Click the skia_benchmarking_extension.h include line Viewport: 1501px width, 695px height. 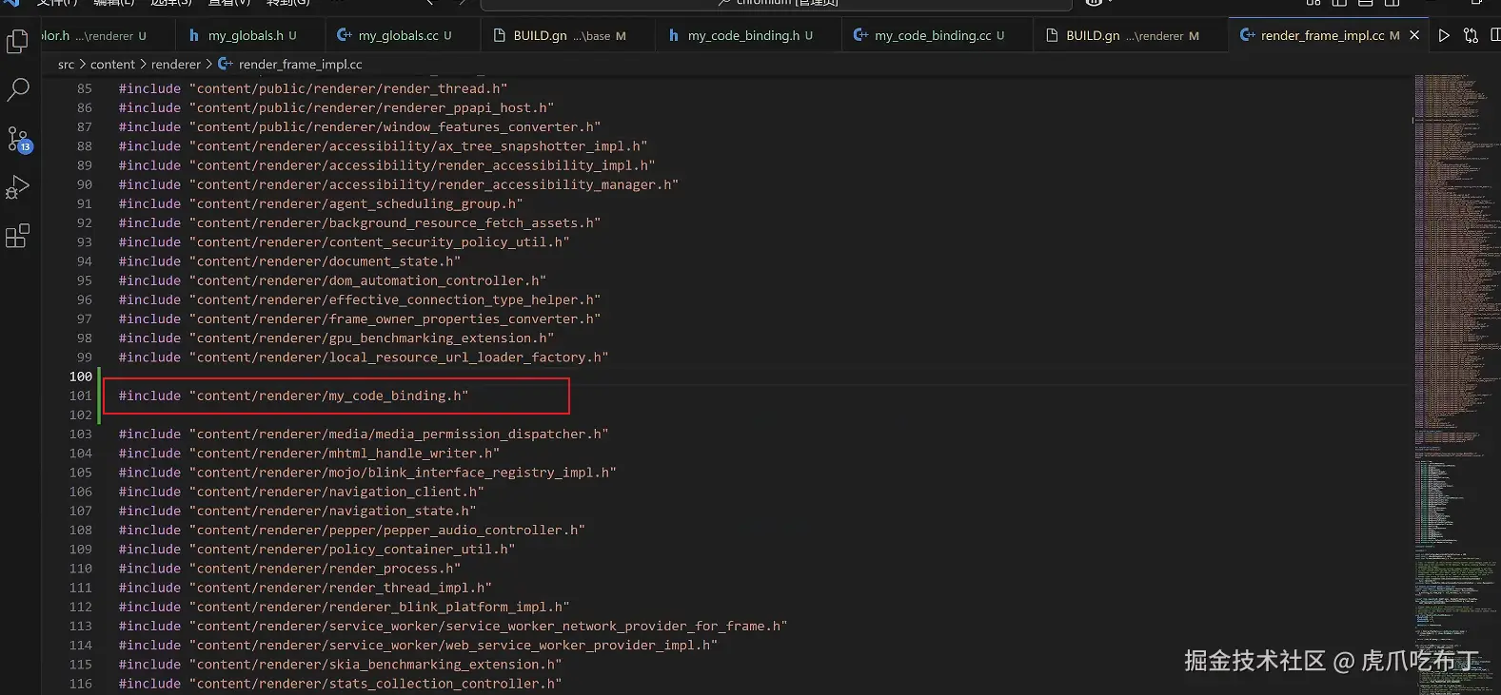(x=340, y=665)
